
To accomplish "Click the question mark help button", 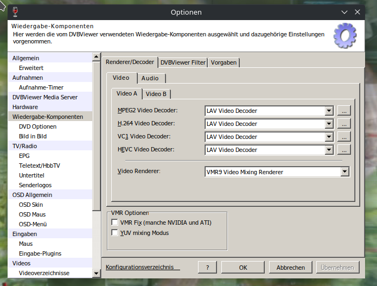I will [x=207, y=268].
